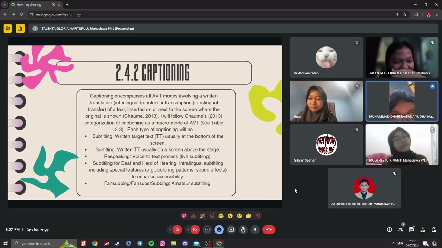442x248 pixels.
Task: Select Mugi Restu Kinanti video tile
Action: (402, 145)
